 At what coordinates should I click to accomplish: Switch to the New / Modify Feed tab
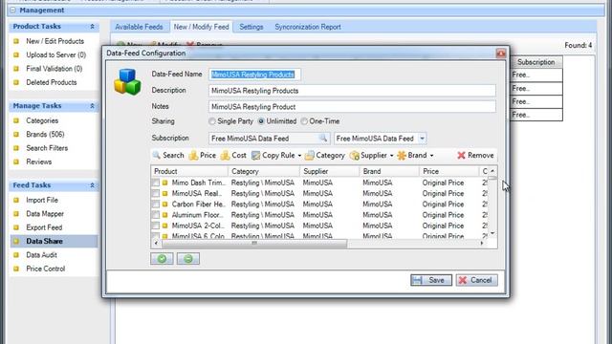pos(202,27)
